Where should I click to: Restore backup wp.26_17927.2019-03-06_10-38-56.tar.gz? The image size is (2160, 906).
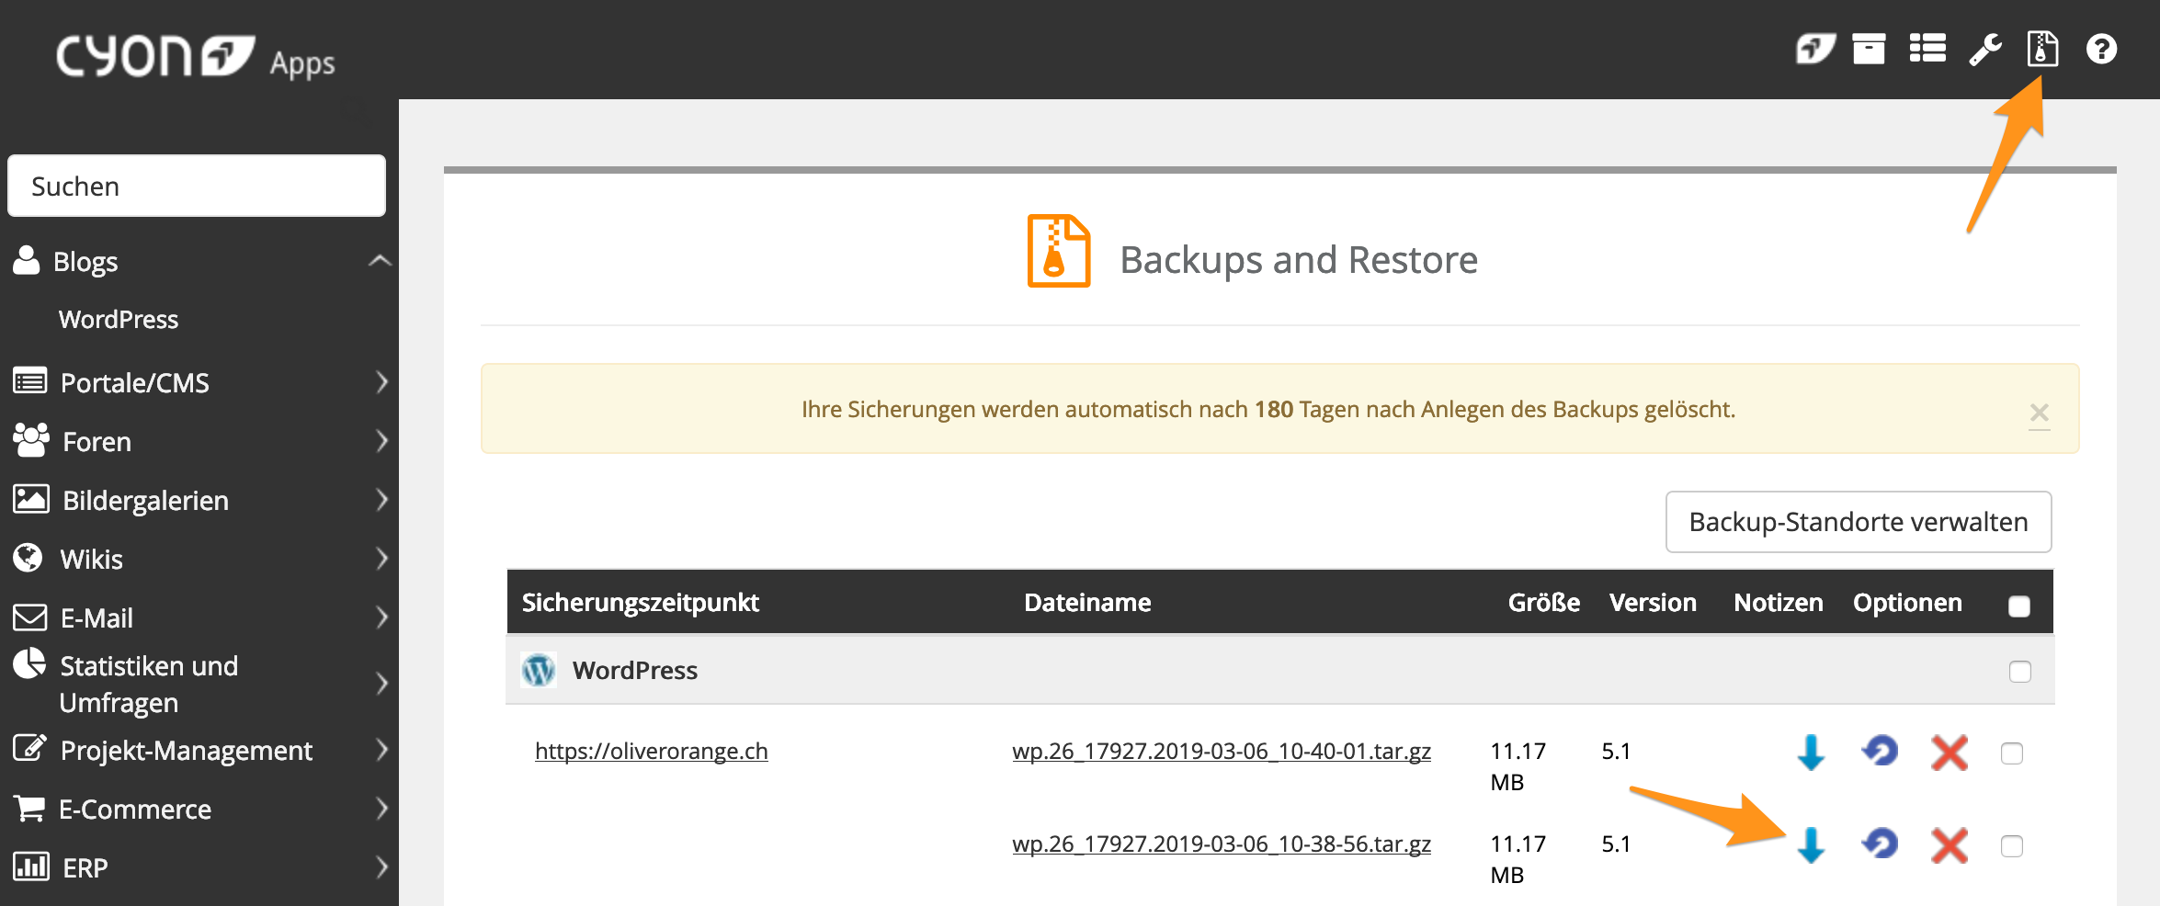[1880, 844]
